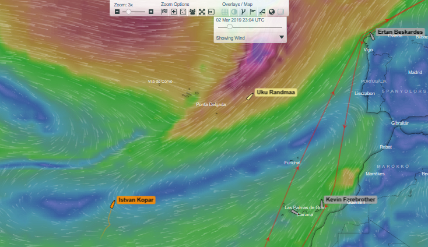This screenshot has width=428, height=247.
Task: Adjust the zoom level slider handle
Action: click(x=128, y=12)
